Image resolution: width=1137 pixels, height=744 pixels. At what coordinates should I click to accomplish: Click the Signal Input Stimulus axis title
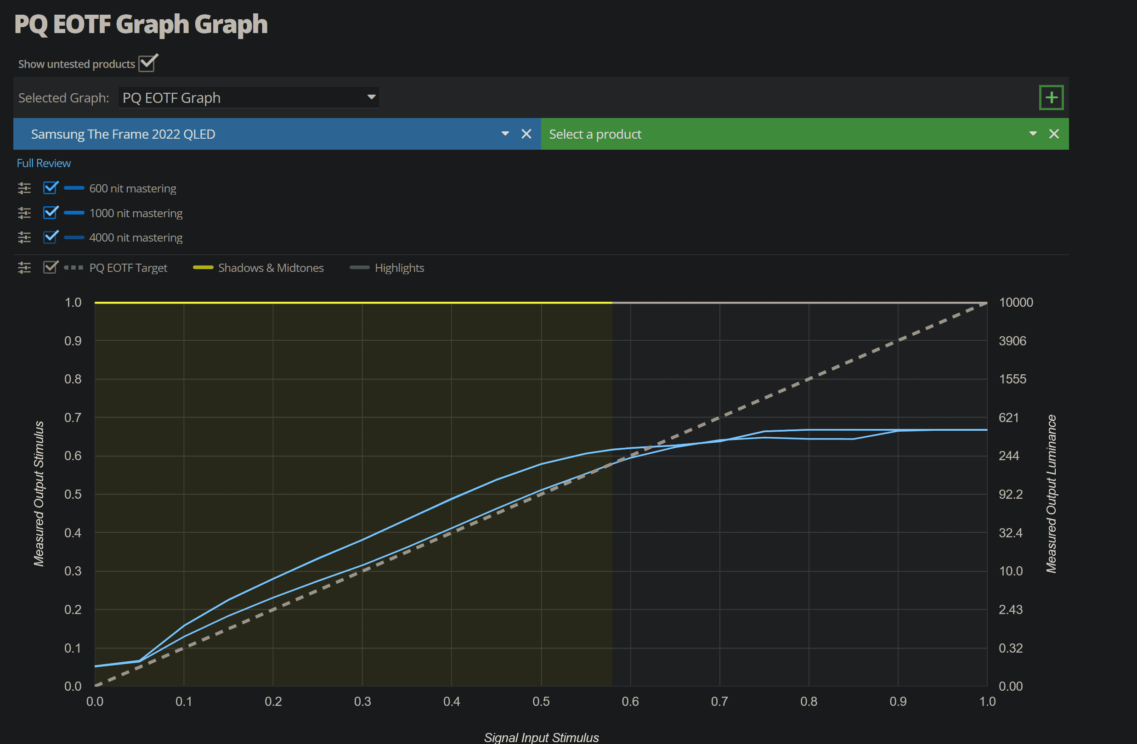click(541, 737)
